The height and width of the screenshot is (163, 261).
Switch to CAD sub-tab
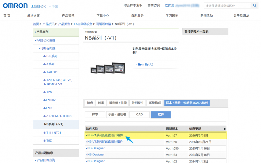139,115
